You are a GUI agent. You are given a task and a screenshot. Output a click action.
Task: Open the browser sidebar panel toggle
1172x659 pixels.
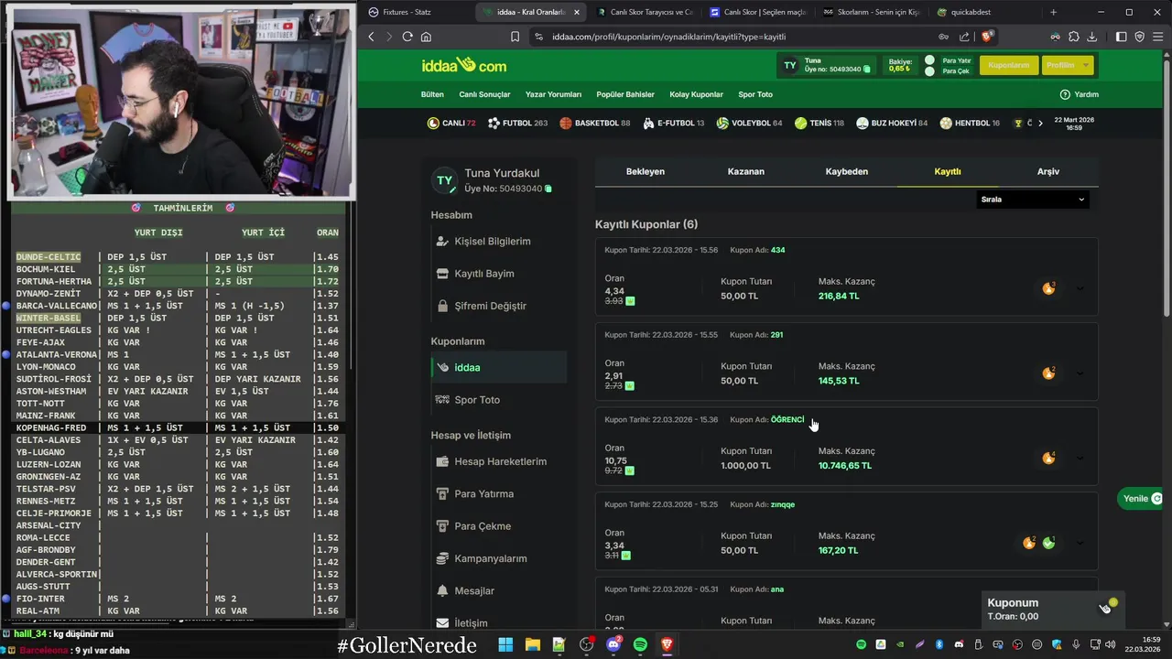point(1122,37)
